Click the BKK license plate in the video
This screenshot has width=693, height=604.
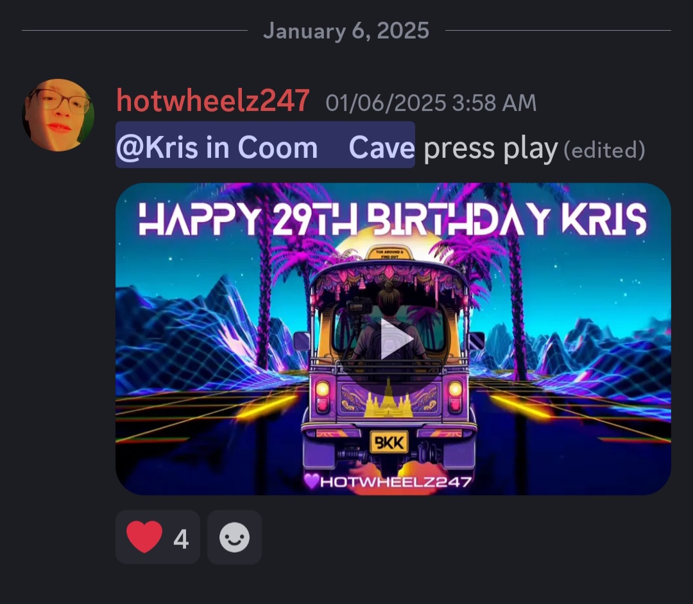(x=389, y=442)
